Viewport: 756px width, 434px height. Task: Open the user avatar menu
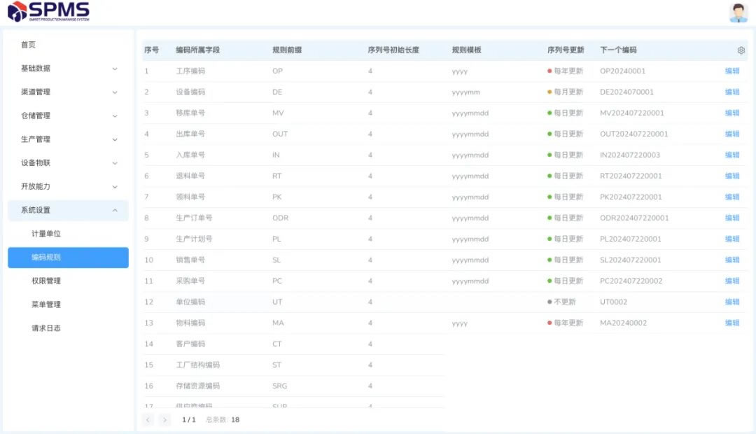click(x=738, y=13)
